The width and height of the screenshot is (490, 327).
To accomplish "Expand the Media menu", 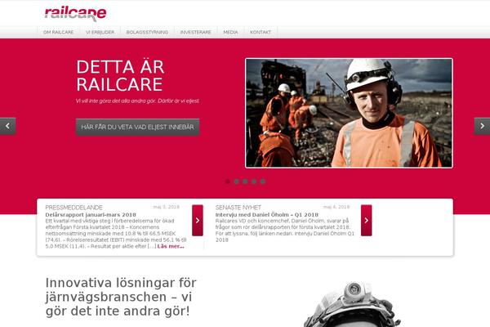I will click(230, 32).
